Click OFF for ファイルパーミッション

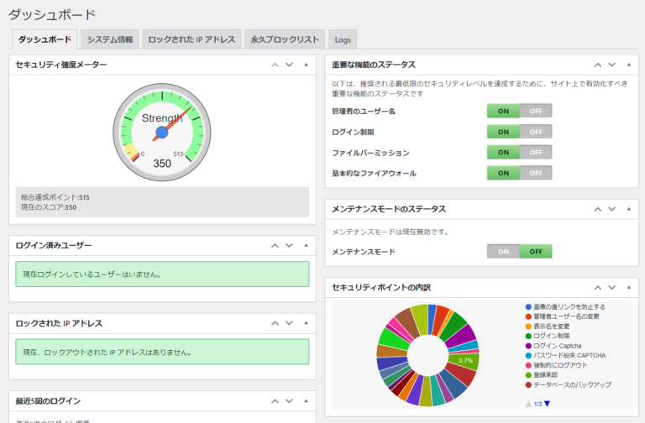tap(536, 152)
